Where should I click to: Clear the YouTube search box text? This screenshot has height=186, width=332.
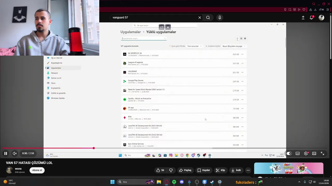[x=200, y=18]
